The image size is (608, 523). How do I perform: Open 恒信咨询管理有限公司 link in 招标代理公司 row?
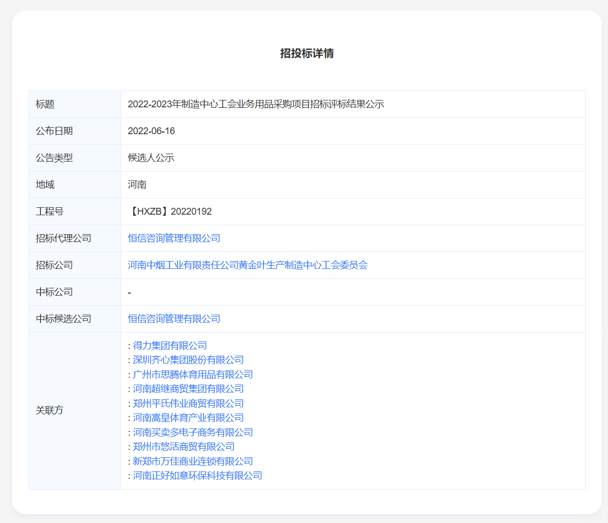click(x=174, y=238)
